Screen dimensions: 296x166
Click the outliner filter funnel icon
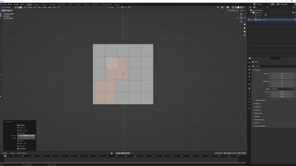coord(294,7)
